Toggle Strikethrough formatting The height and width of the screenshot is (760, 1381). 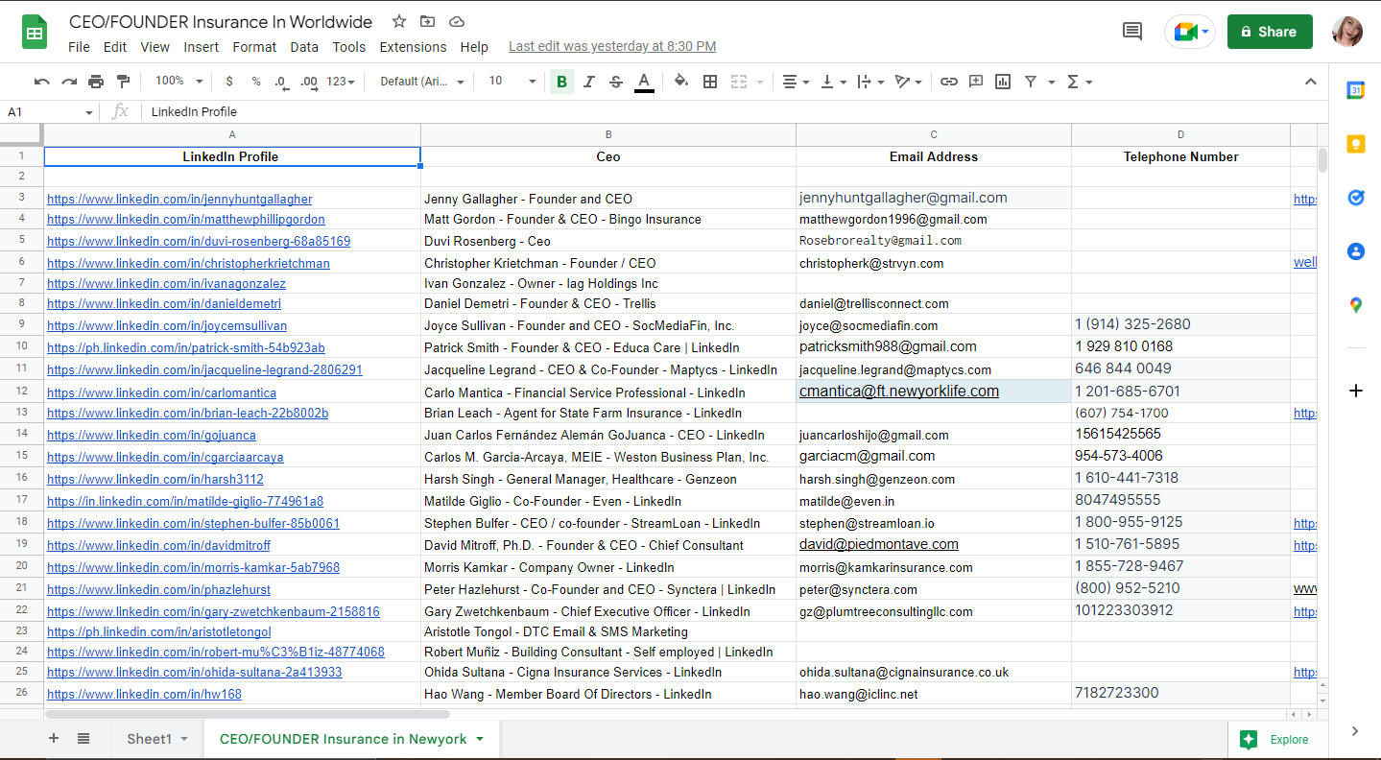point(616,82)
